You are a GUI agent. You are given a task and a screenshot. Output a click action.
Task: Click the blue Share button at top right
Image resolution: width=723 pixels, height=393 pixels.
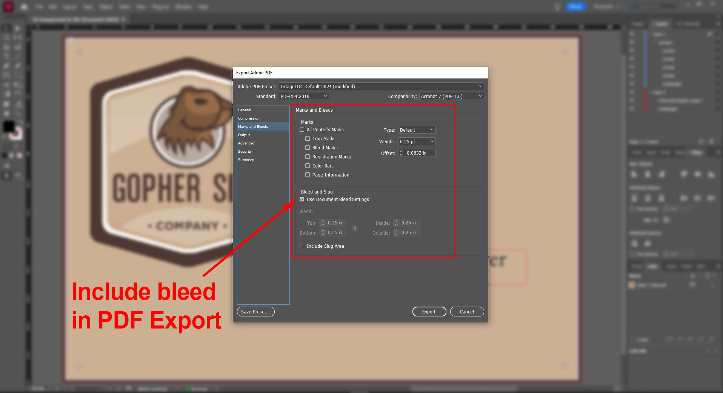pyautogui.click(x=575, y=7)
